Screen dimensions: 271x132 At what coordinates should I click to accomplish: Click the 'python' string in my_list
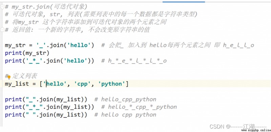coord(111,84)
